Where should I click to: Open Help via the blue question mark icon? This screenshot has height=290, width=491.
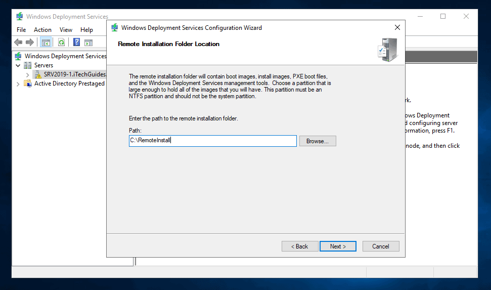click(77, 43)
